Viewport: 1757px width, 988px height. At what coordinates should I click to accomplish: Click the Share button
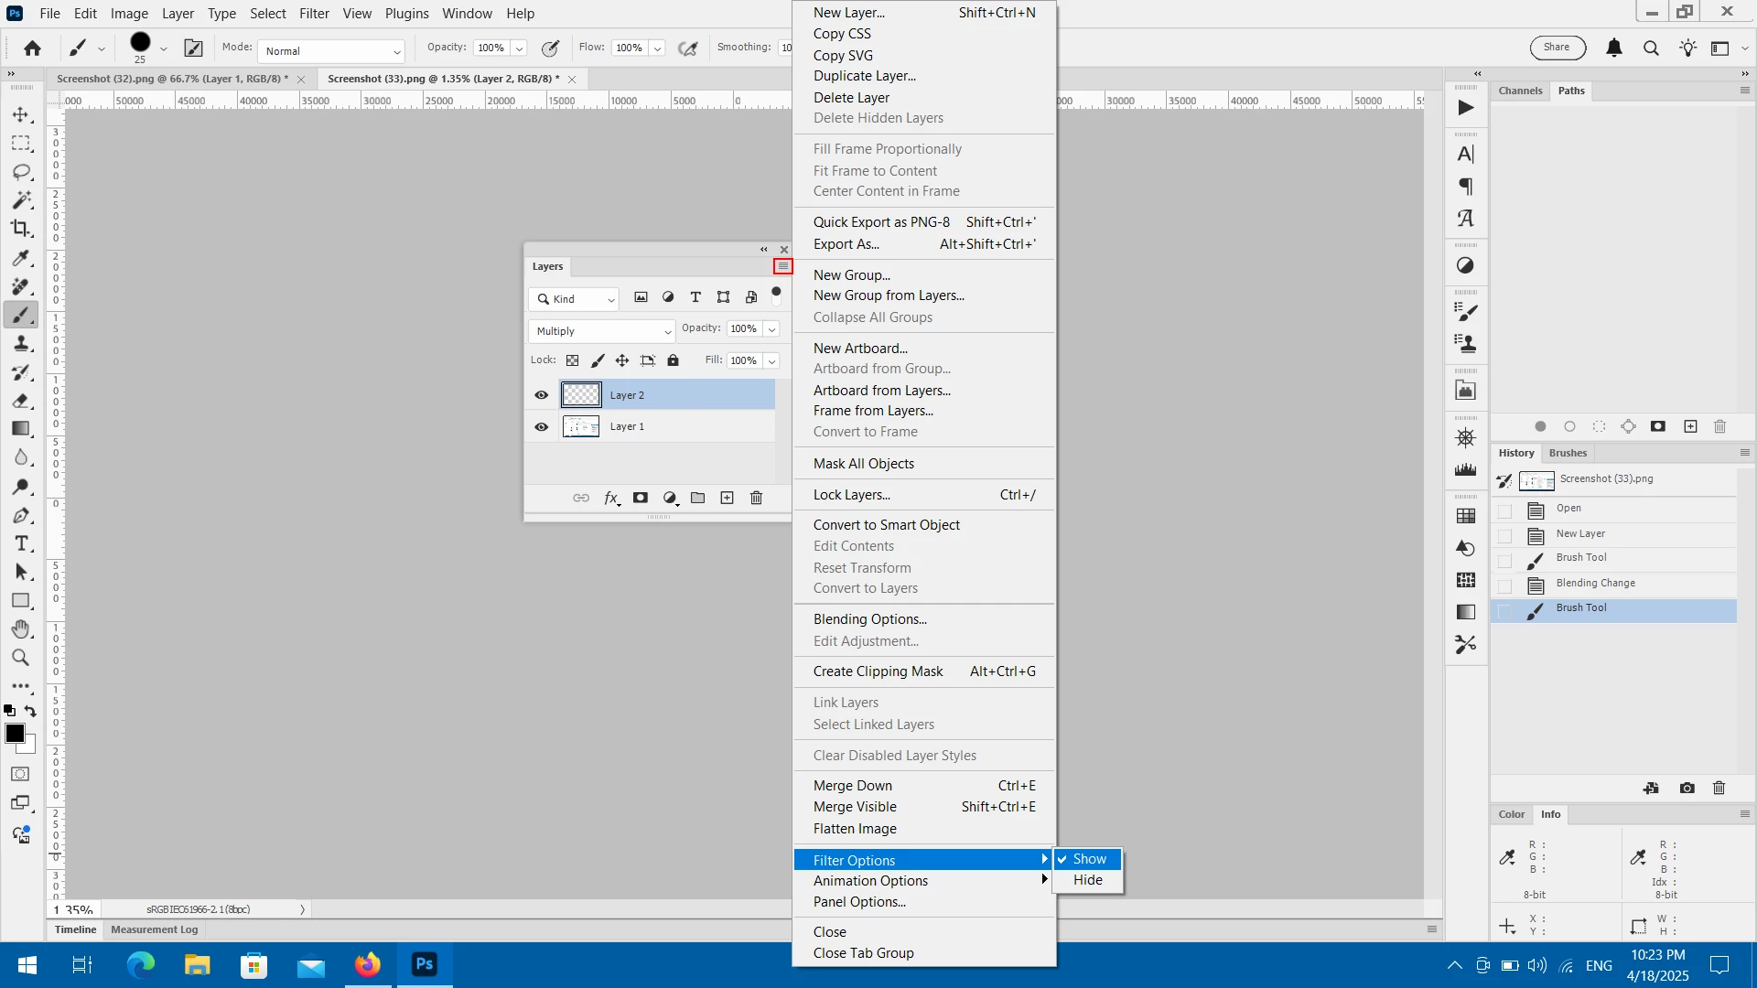[x=1556, y=48]
